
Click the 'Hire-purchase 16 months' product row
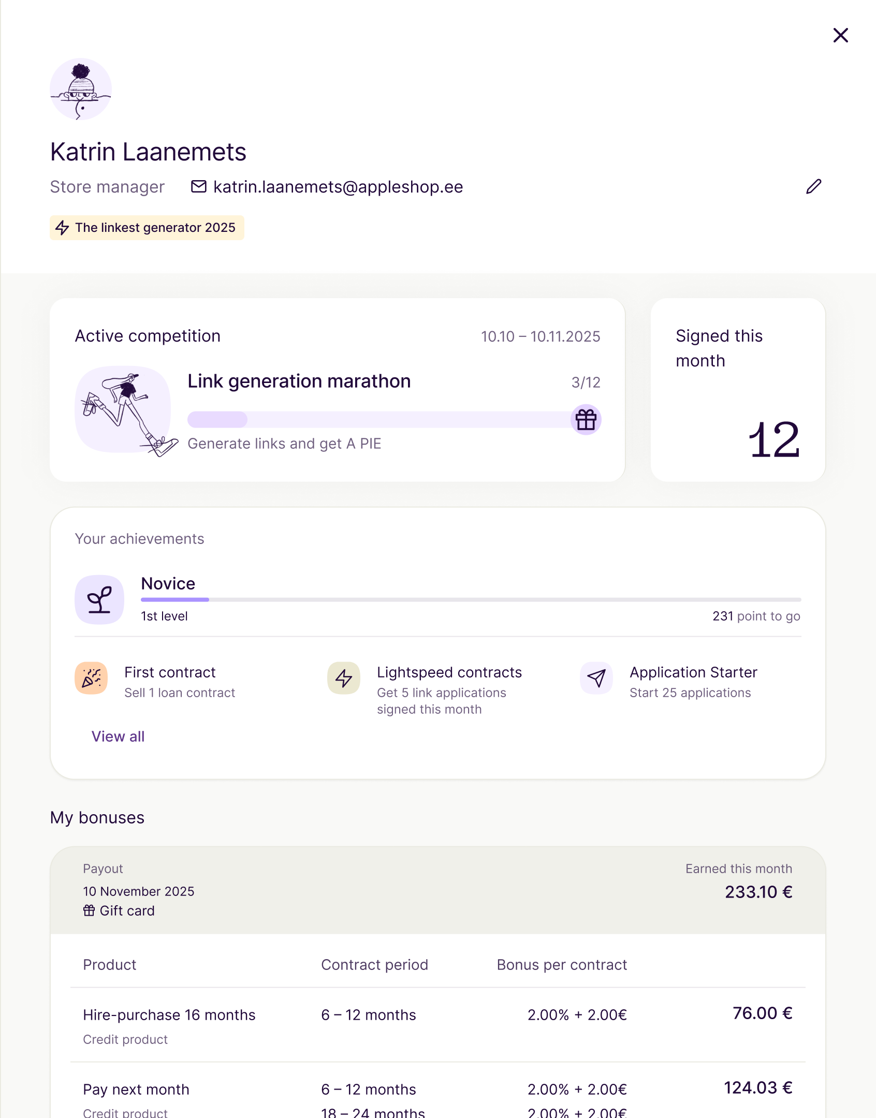tap(438, 1025)
